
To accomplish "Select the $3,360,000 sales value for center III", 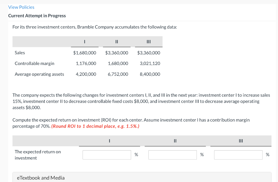I will (x=149, y=53).
